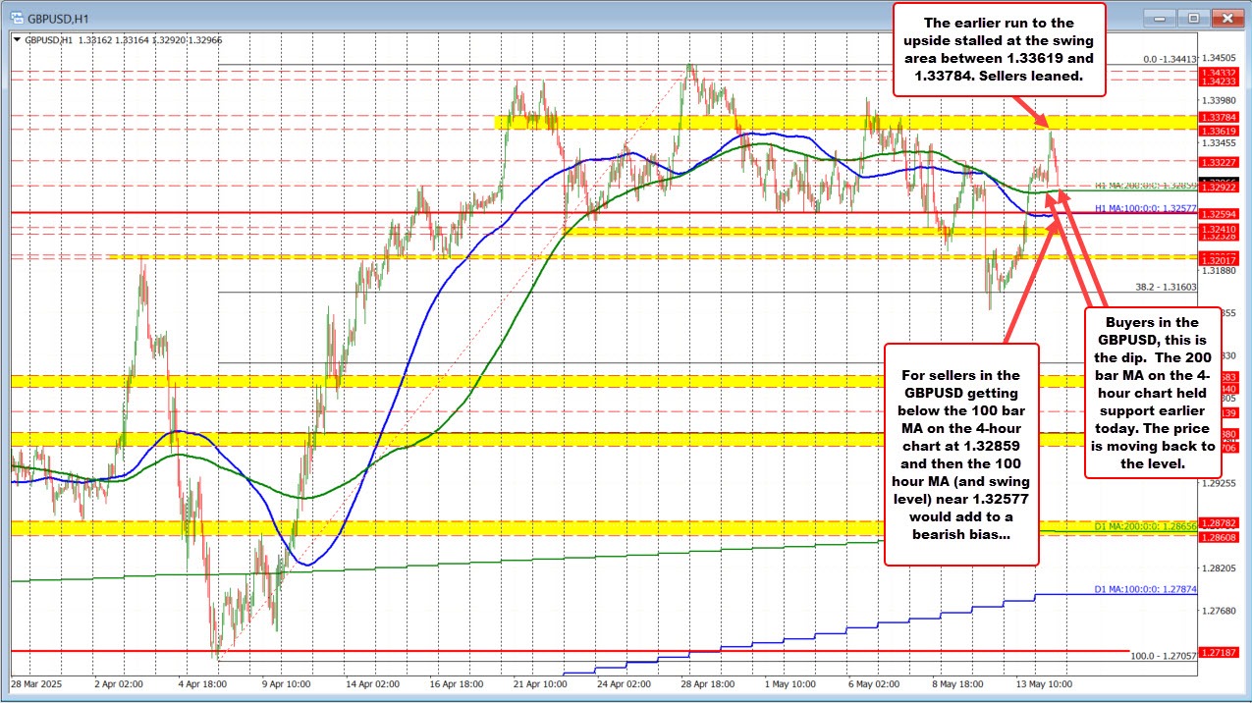Click the 'Buyers in the GBPUSD' note box

pos(1154,393)
